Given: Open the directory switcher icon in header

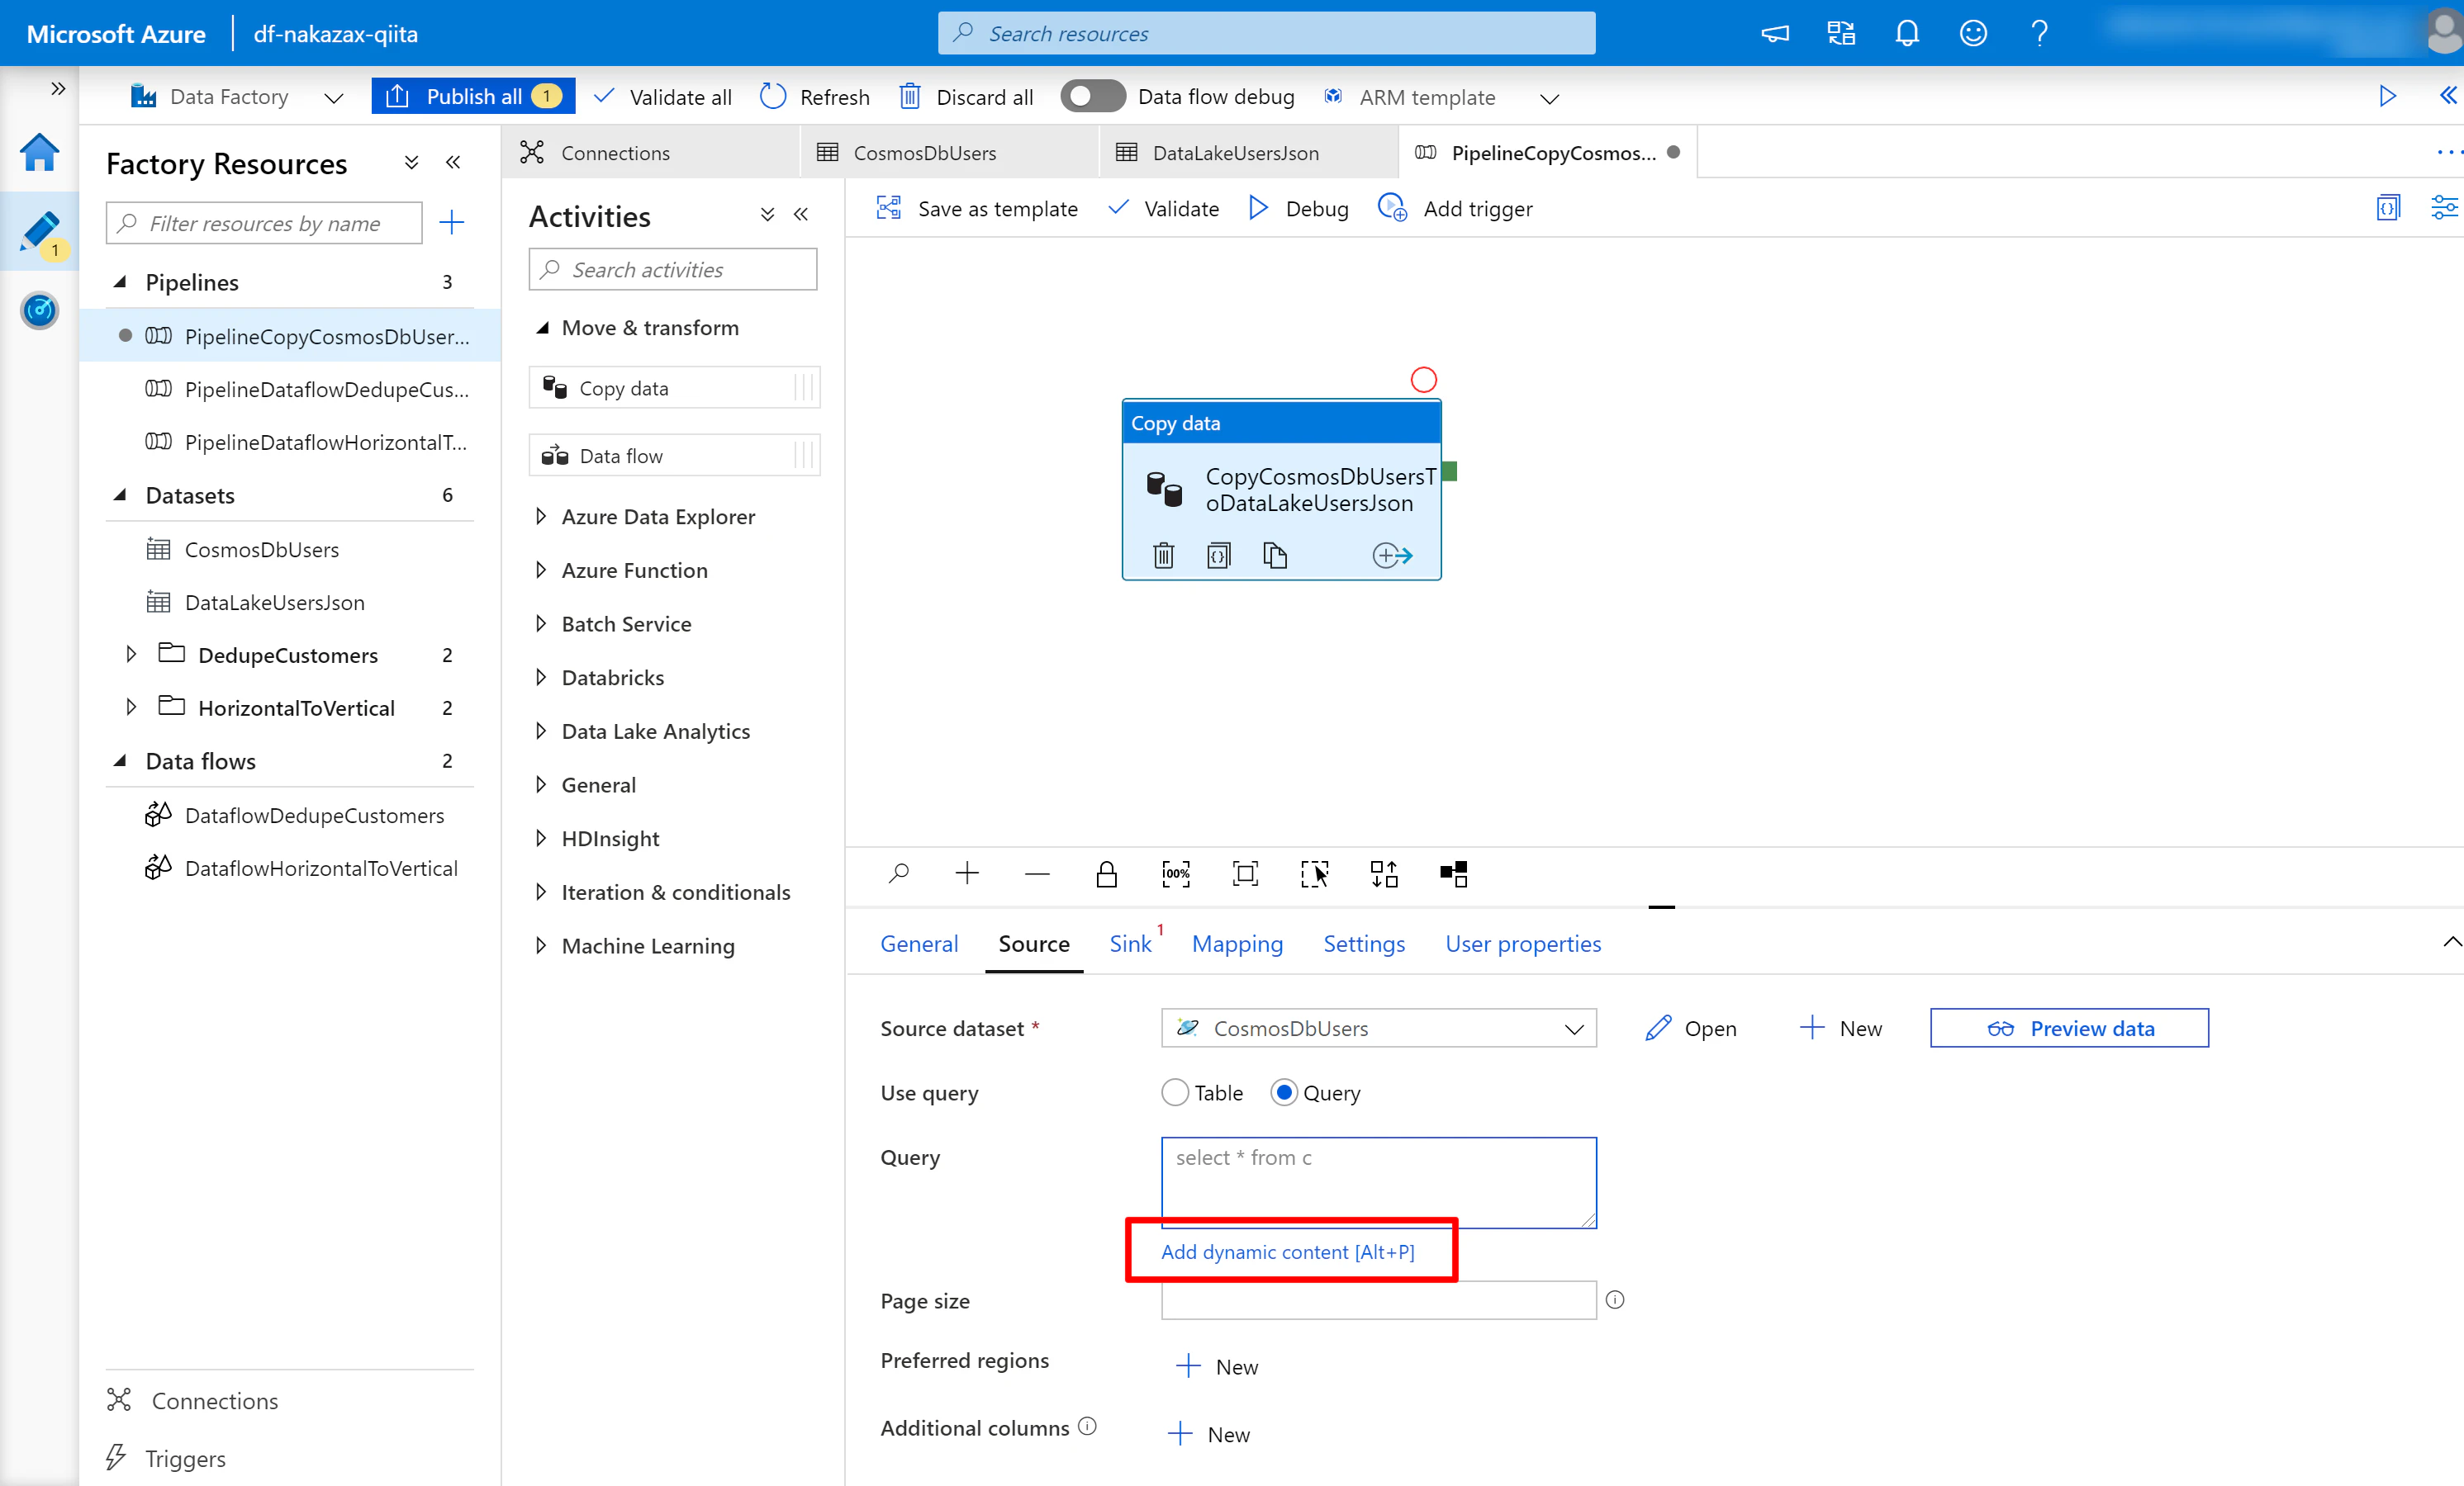Looking at the screenshot, I should (x=1841, y=34).
